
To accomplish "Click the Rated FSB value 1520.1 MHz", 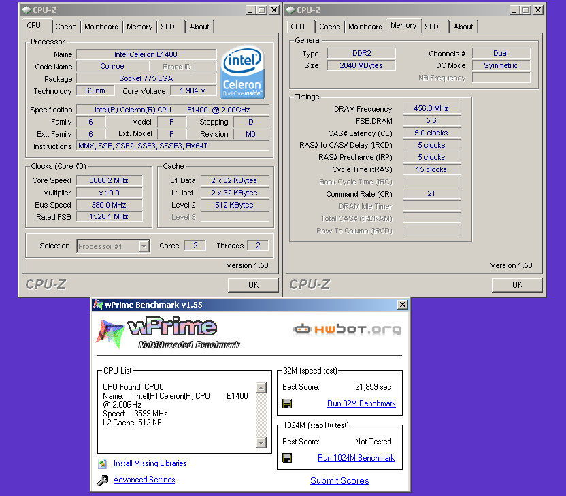I will (109, 216).
